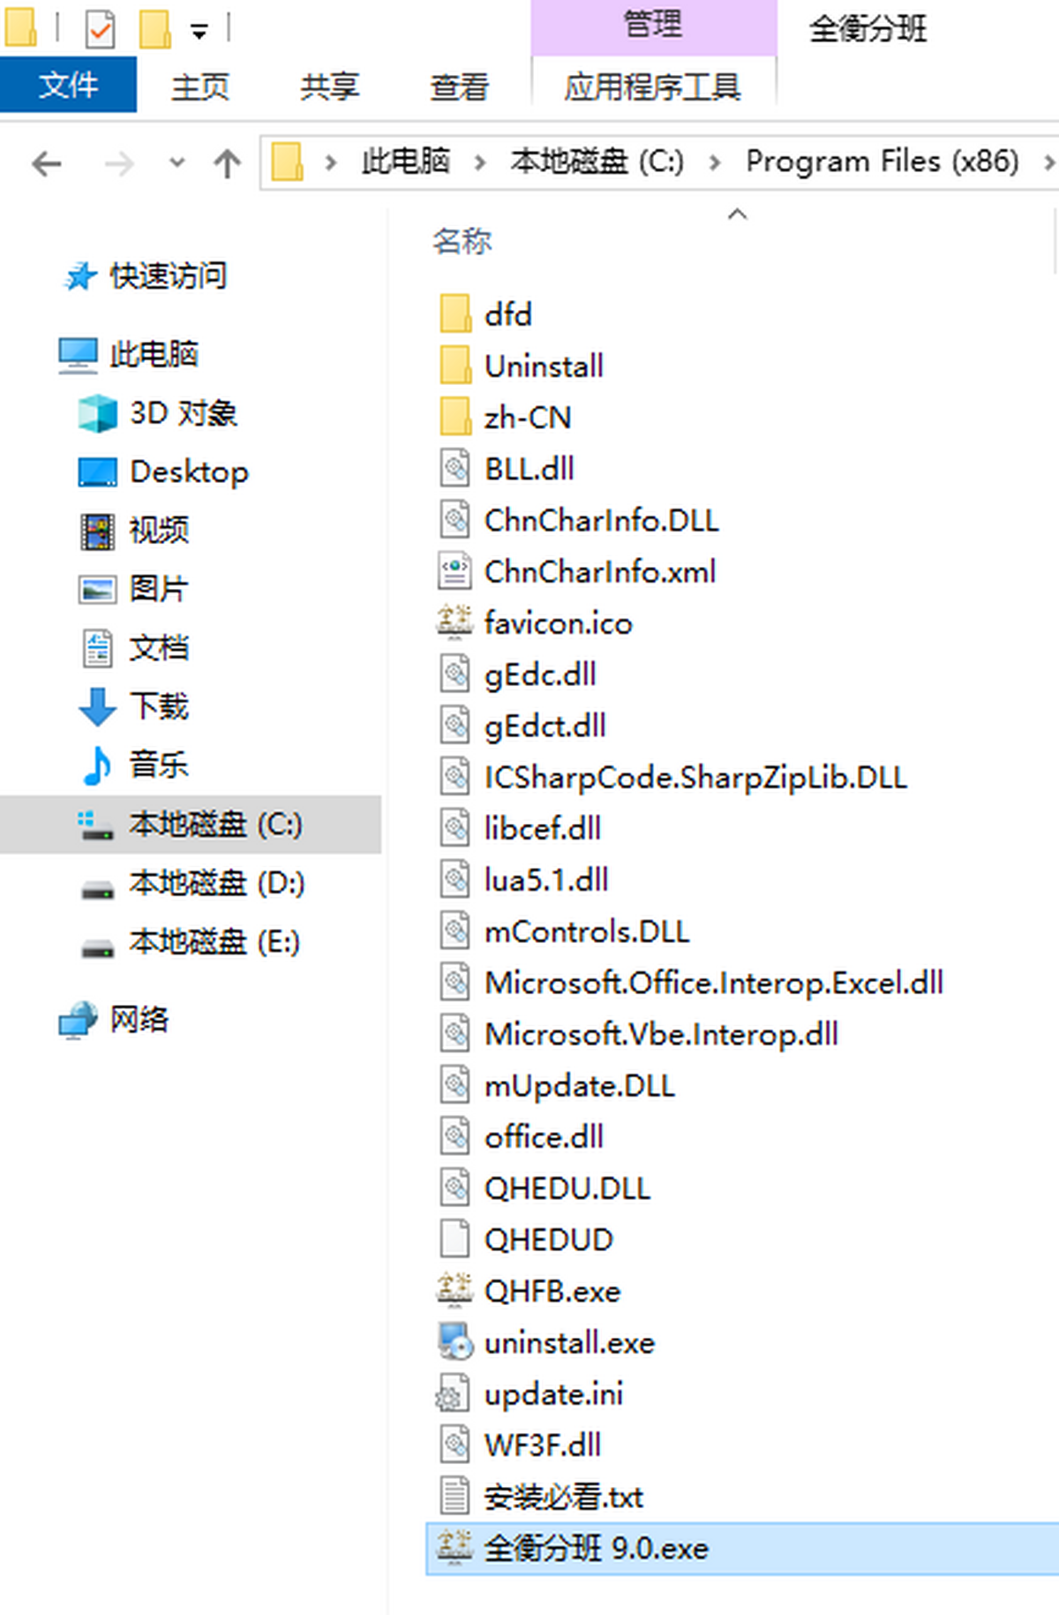Open the 文件 menu
Screen dimensions: 1059x1615
point(68,86)
